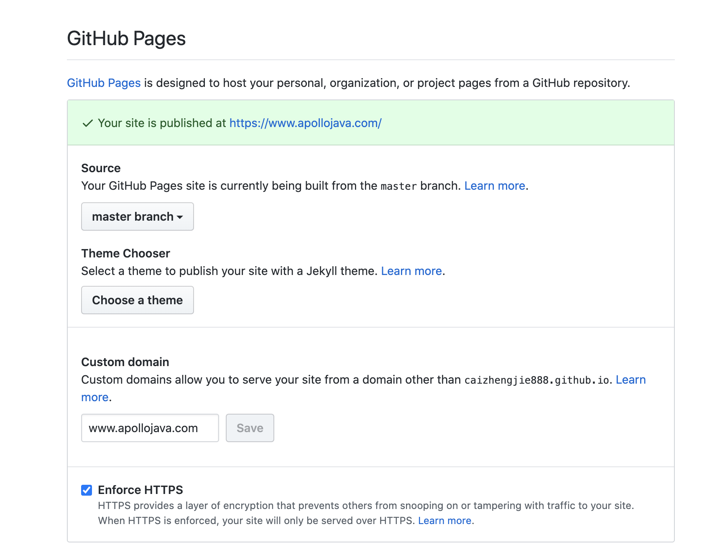This screenshot has width=725, height=560.
Task: Click the Save custom domain button
Action: click(x=250, y=428)
